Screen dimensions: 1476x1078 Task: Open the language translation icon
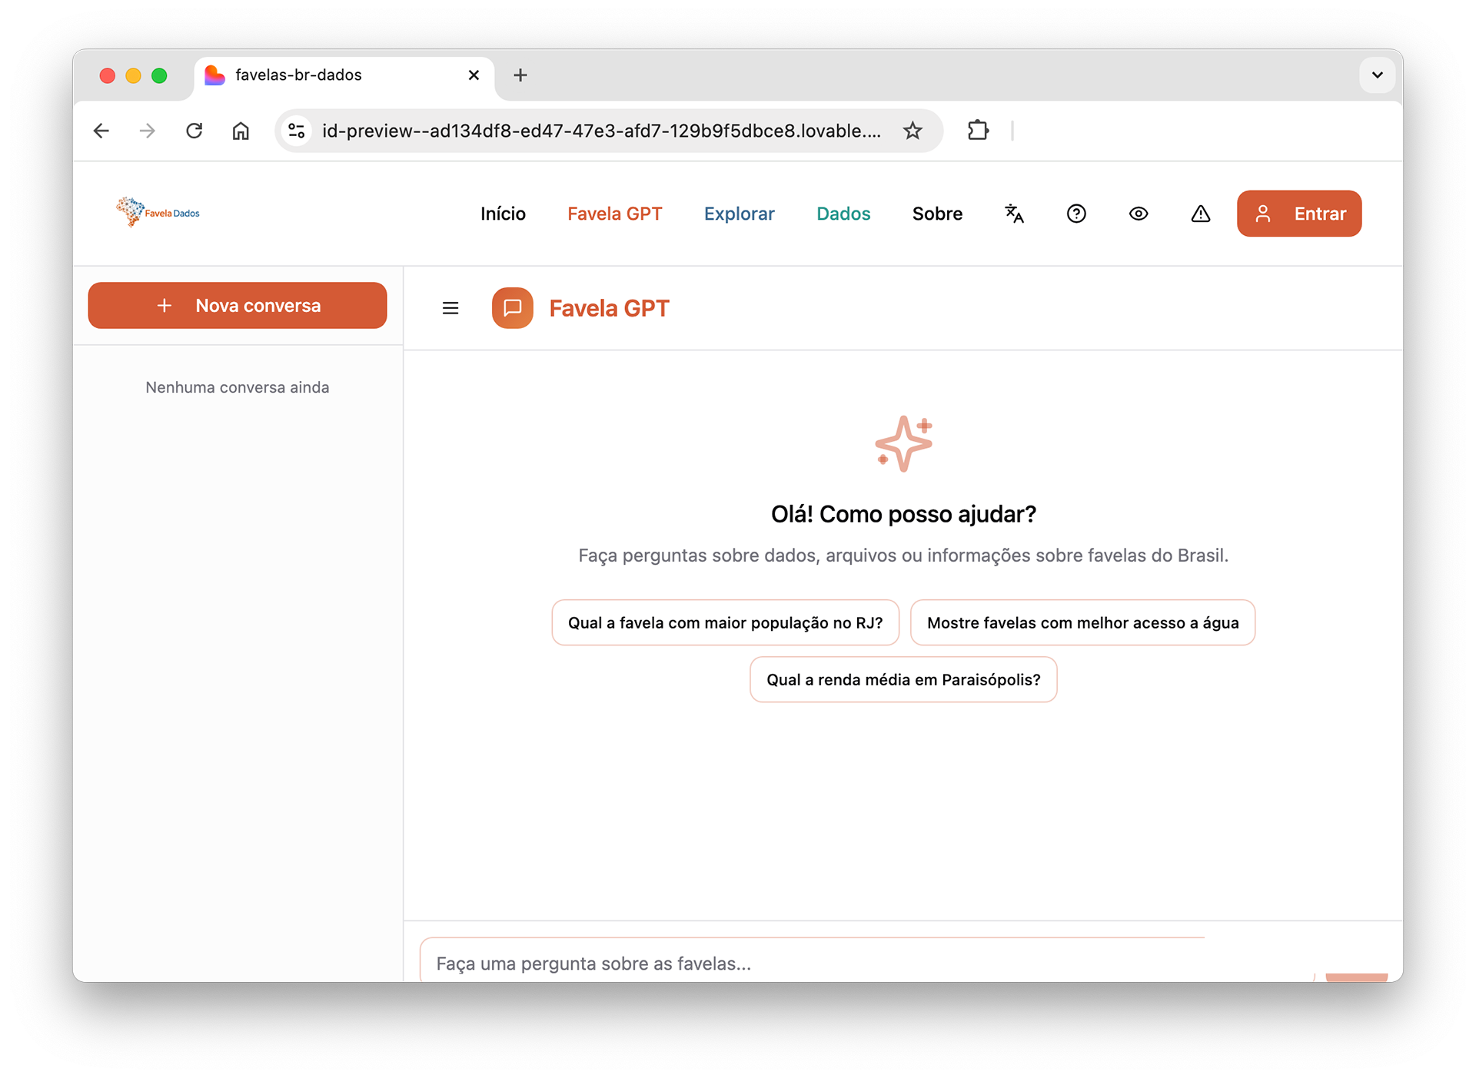tap(1014, 214)
